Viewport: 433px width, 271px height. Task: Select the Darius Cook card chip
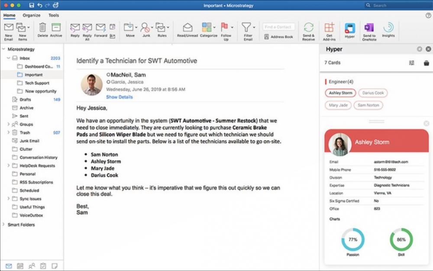point(373,93)
